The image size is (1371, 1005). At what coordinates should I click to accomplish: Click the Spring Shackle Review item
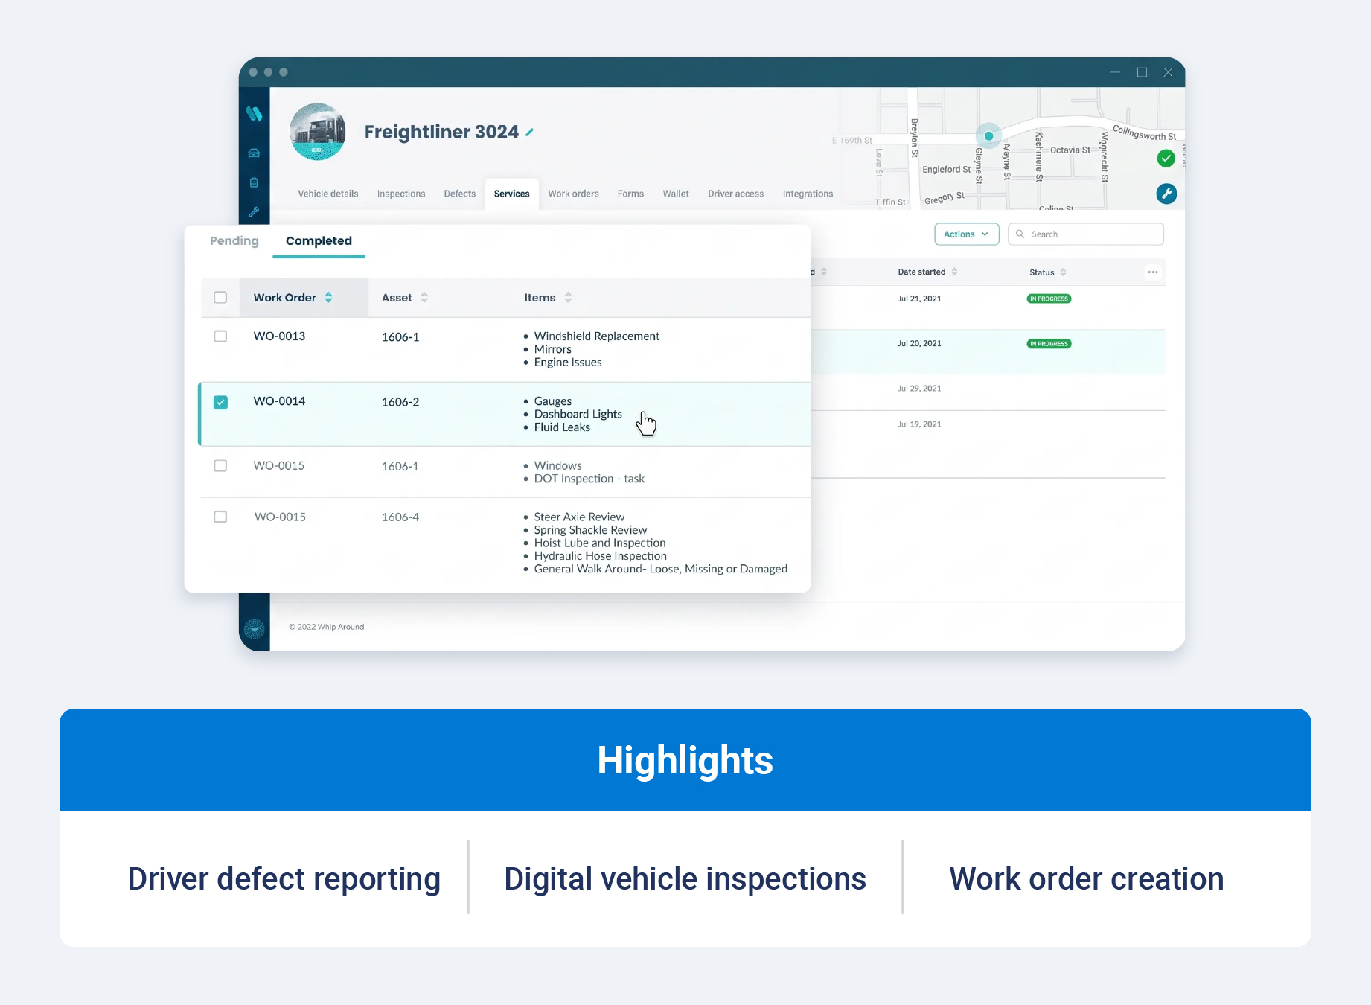[x=590, y=529]
